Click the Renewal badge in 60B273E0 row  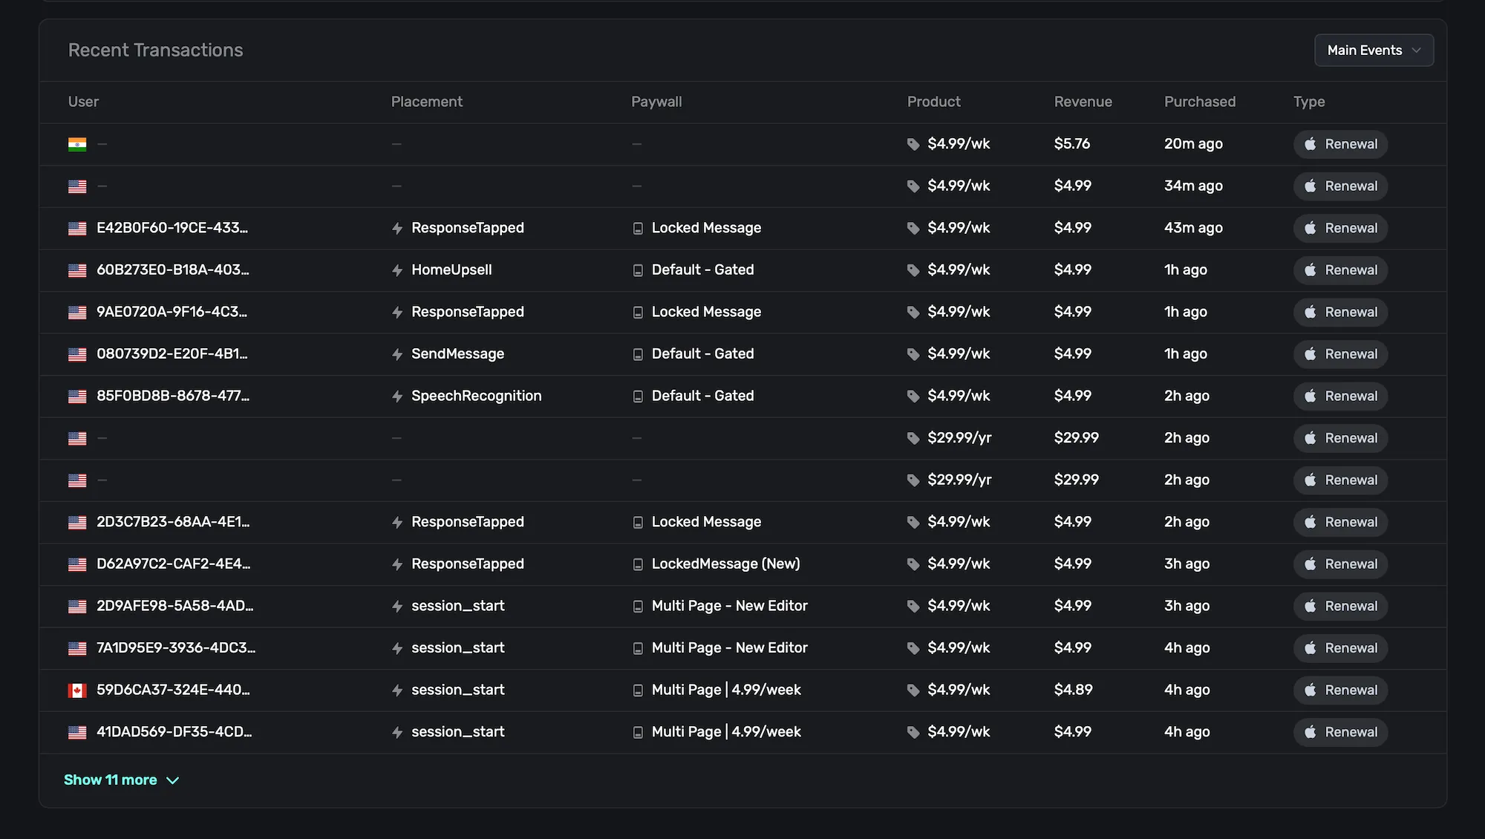tap(1340, 270)
